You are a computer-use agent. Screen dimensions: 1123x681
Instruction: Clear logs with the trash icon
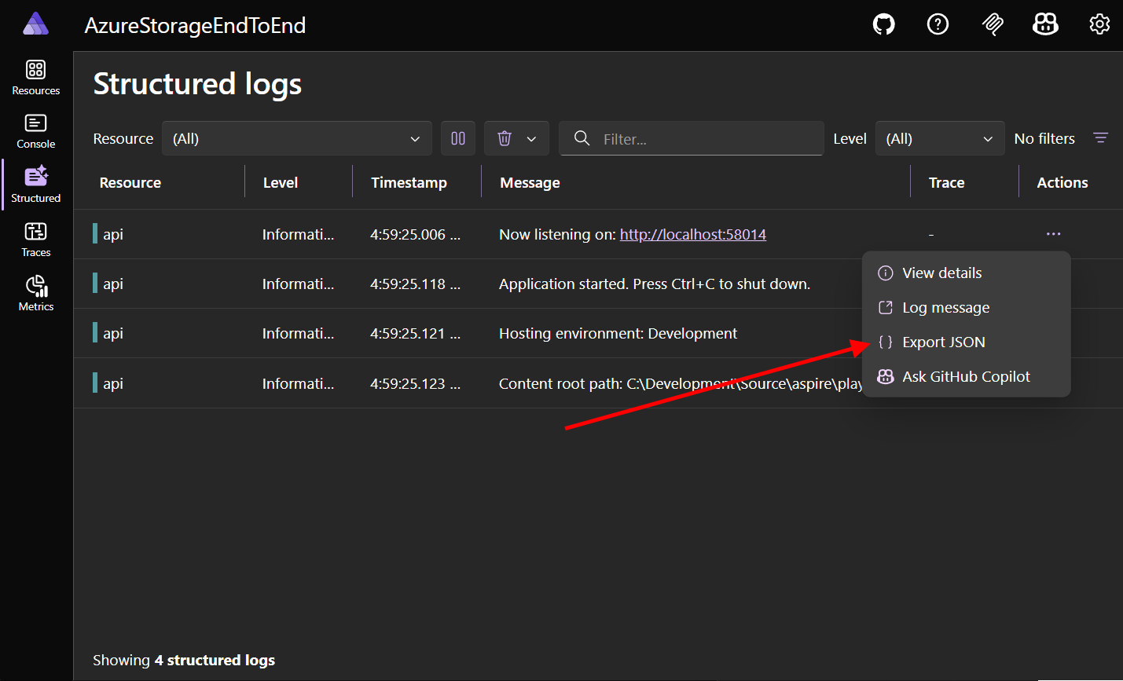click(504, 138)
